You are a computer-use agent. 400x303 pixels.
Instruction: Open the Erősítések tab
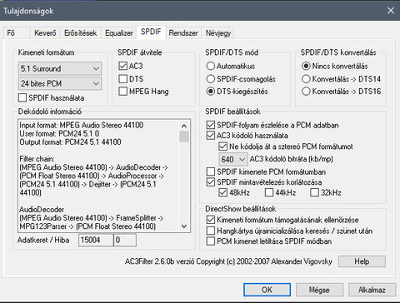[x=80, y=33]
